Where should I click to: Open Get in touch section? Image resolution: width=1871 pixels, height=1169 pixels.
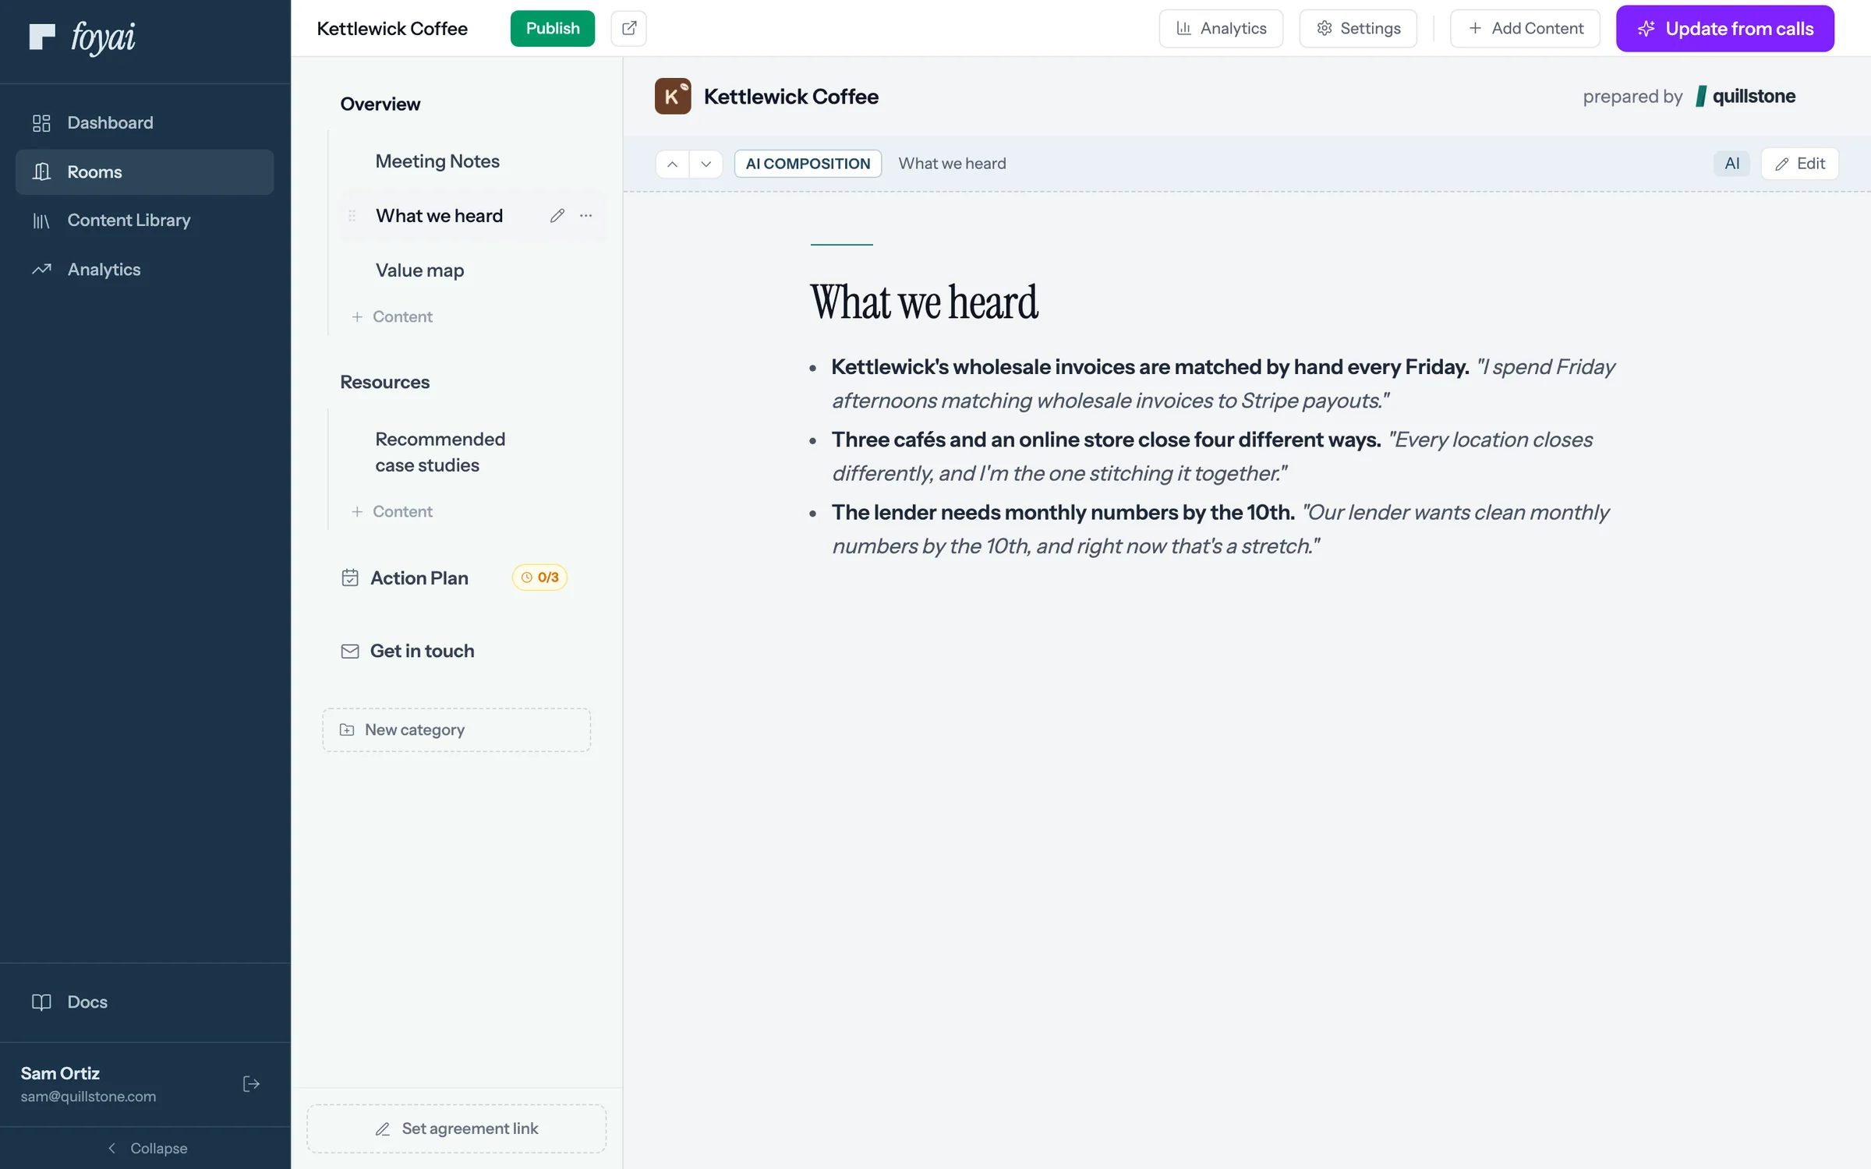coord(408,652)
